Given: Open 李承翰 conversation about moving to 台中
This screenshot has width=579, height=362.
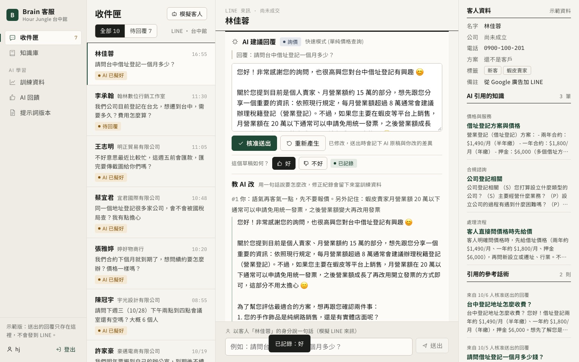Looking at the screenshot, I should tap(151, 111).
